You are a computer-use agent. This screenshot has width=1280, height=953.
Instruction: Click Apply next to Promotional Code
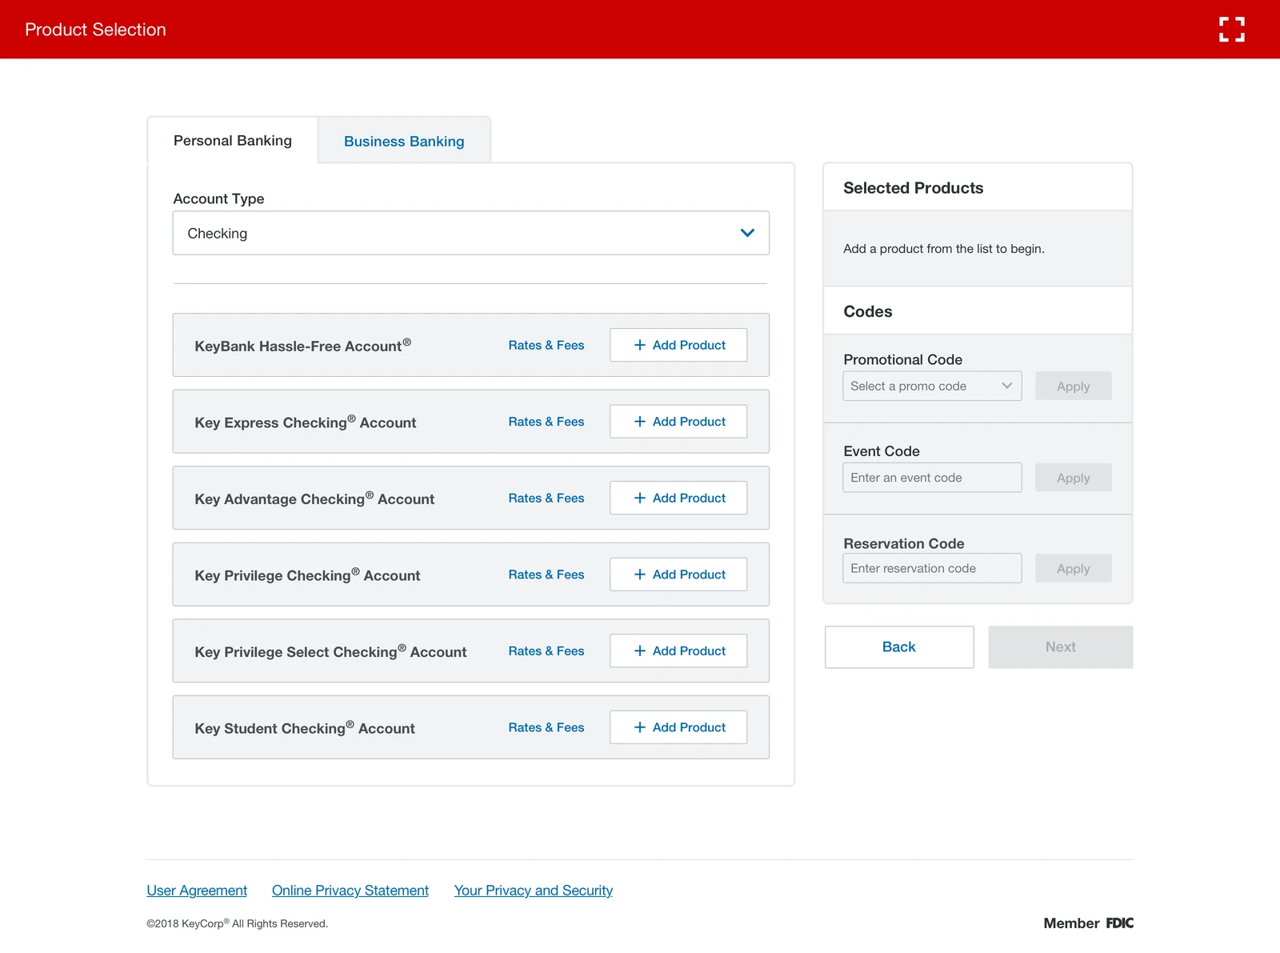coord(1073,386)
